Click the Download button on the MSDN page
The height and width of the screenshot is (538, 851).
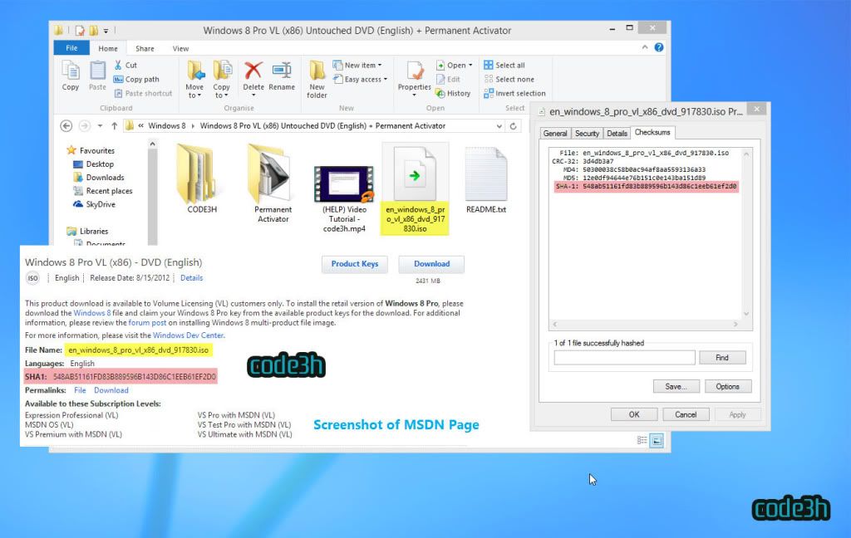point(430,264)
